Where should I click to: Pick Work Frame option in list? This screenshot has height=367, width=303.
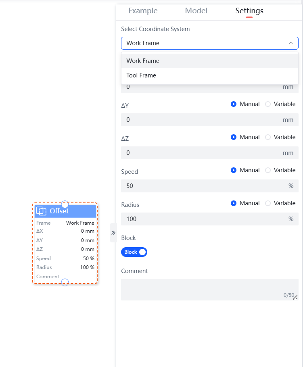click(x=143, y=61)
